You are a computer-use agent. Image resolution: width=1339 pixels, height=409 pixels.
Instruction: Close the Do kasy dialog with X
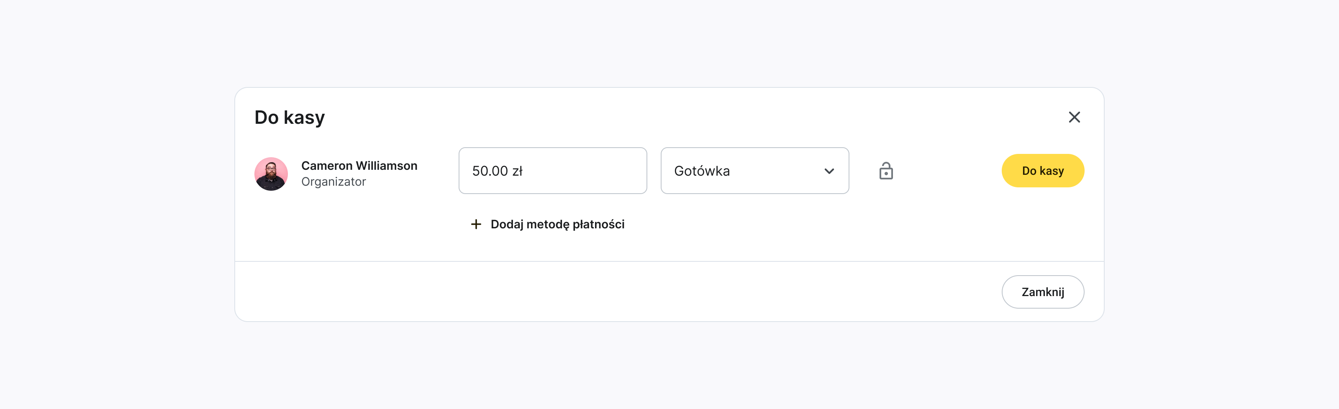pos(1074,118)
